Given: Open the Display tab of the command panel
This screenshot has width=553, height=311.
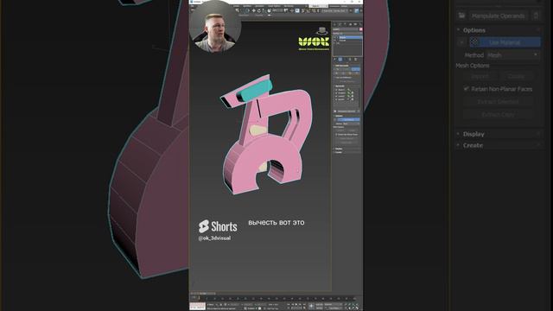Looking at the screenshot, I should click(355, 24).
